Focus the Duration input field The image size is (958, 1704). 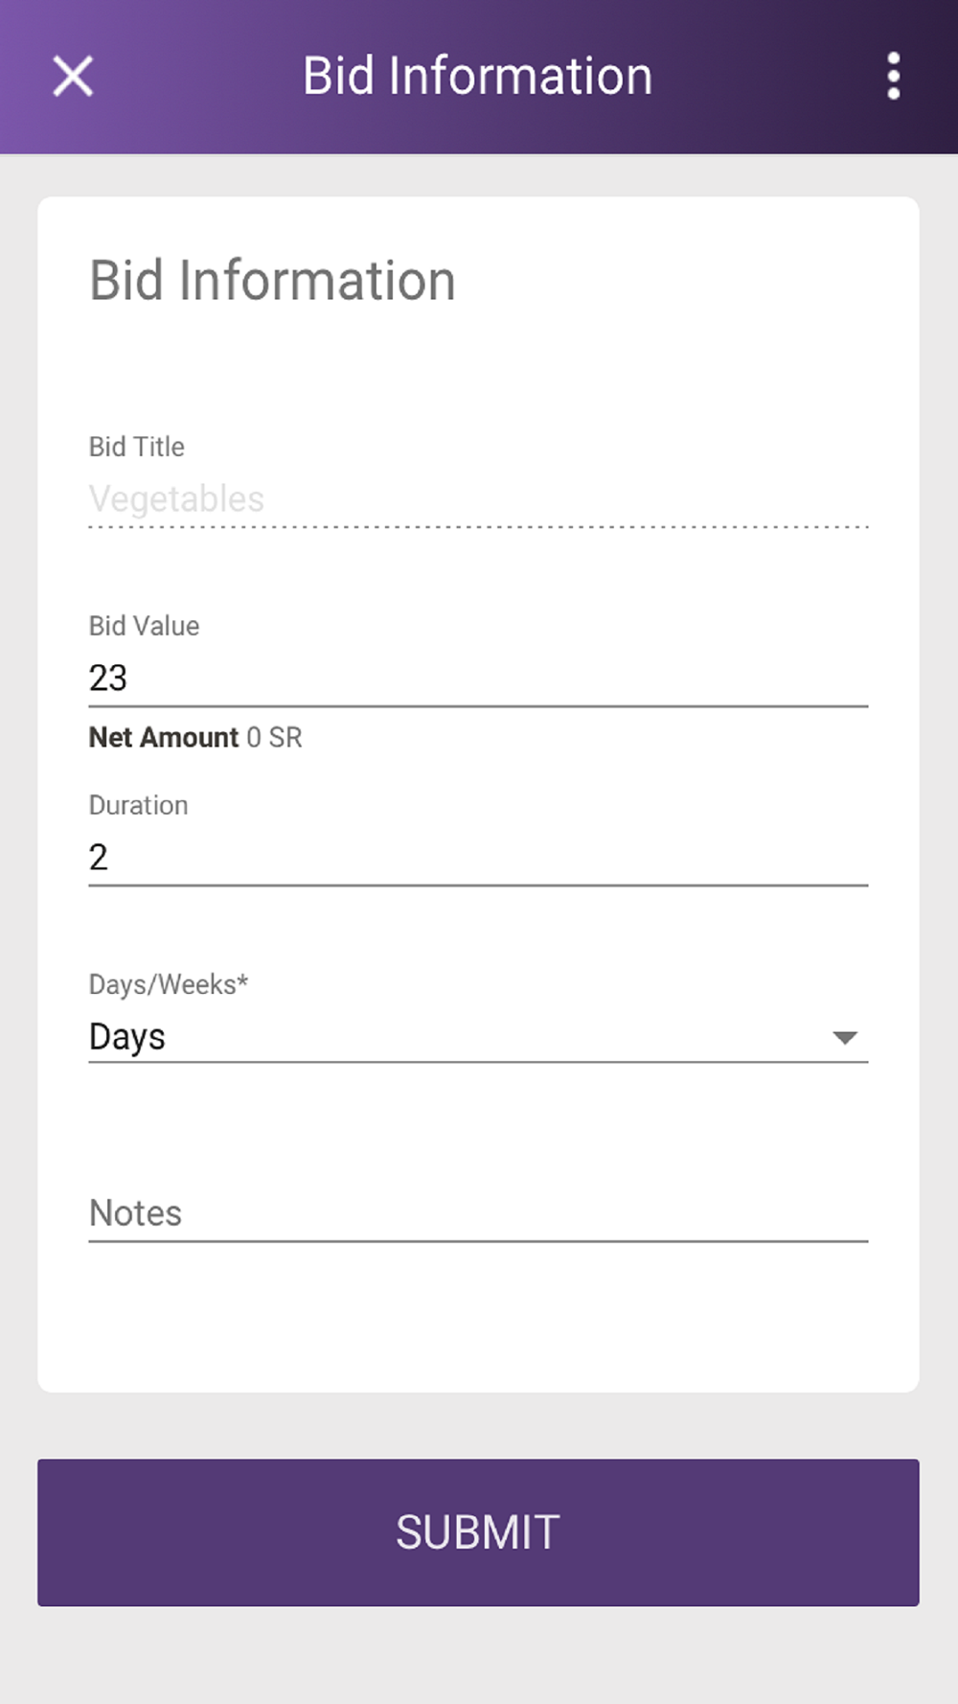pos(478,857)
